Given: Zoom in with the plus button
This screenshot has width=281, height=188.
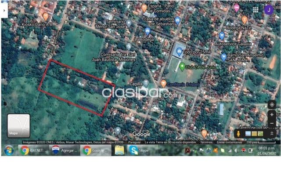Looking at the screenshot, I should 272,114.
